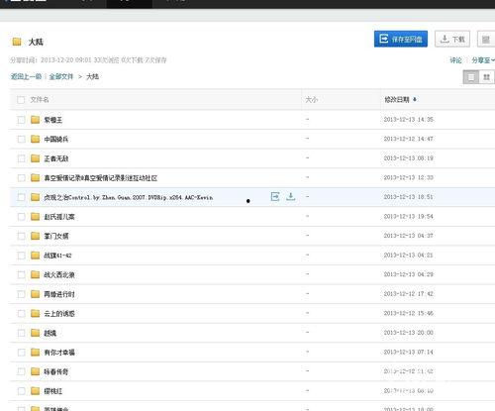Open the 王者无敌 folder name
The image size is (495, 411).
coord(56,158)
